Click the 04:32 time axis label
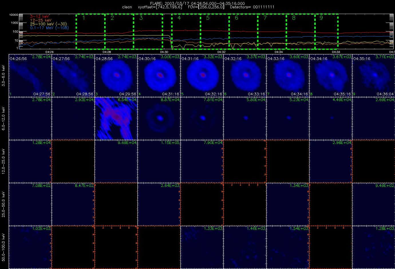This screenshot has width=395, height=269. coord(221,52)
